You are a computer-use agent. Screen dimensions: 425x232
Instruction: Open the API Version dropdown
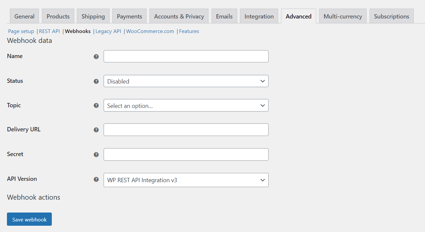pos(186,180)
